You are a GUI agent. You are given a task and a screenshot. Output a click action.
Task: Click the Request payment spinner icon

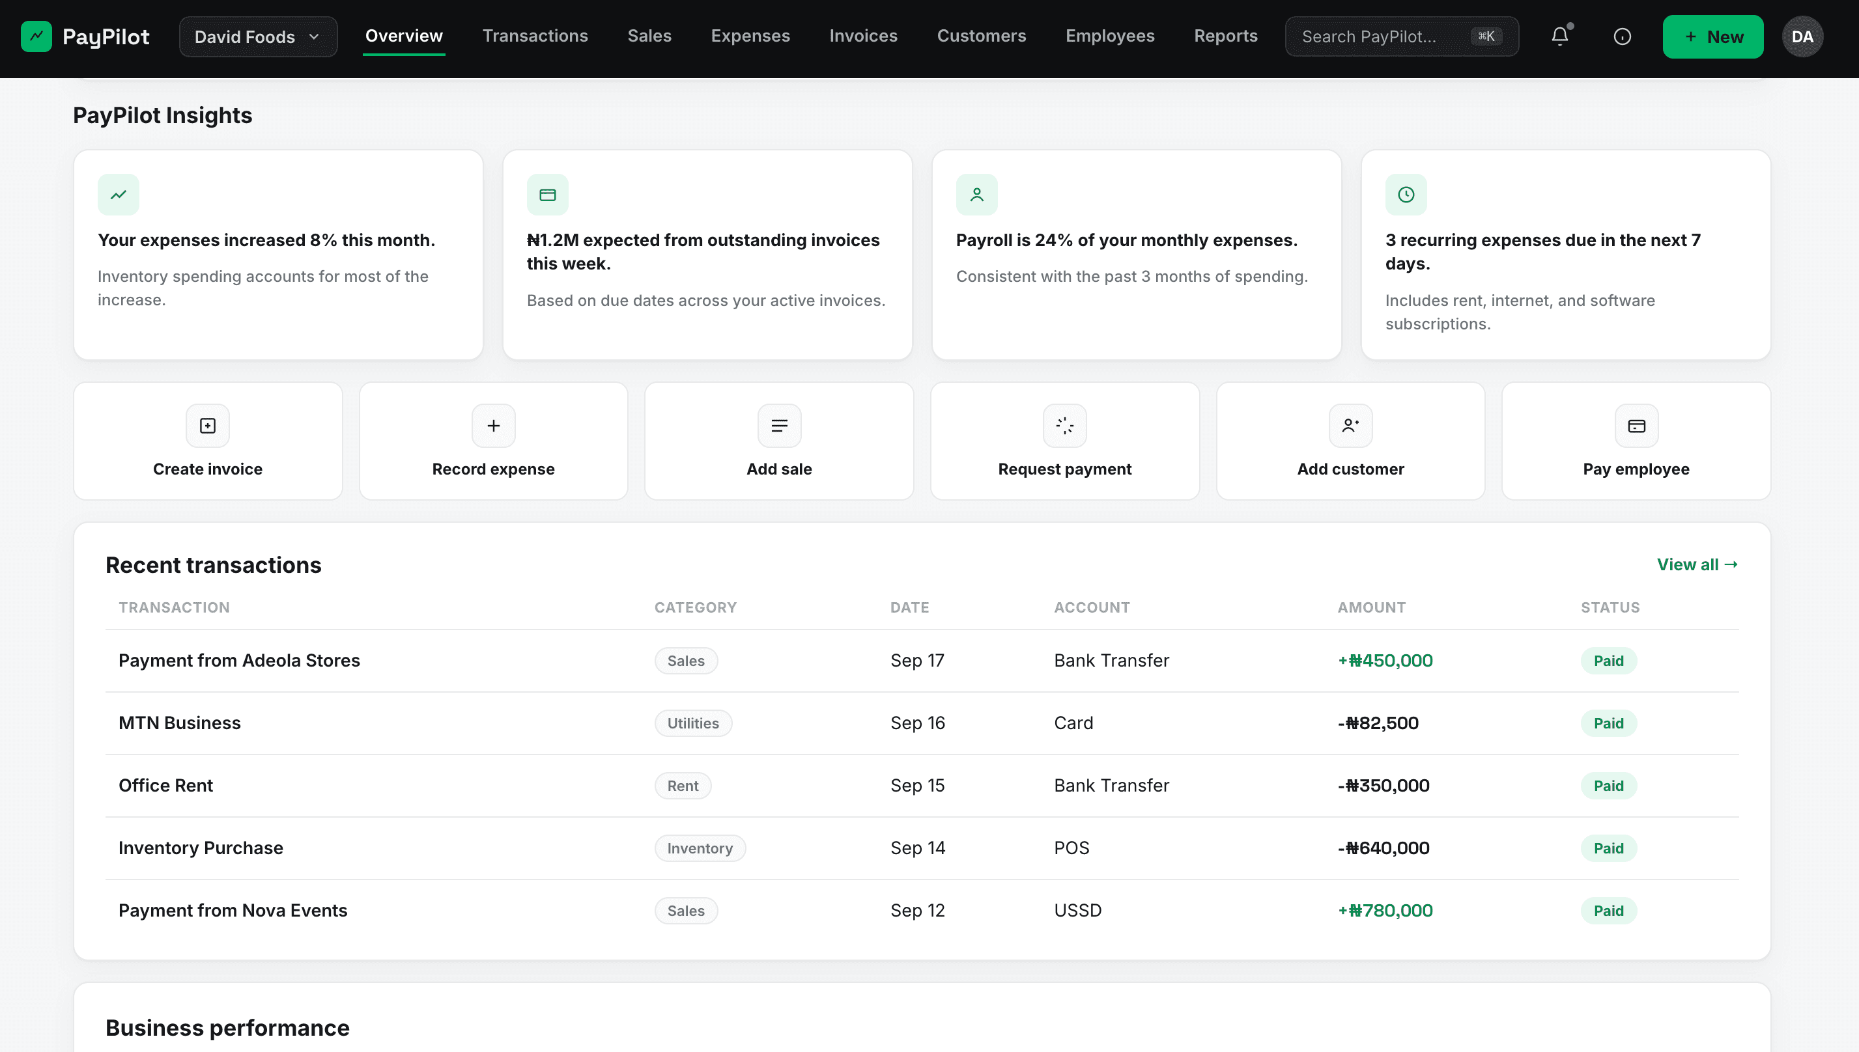coord(1065,426)
